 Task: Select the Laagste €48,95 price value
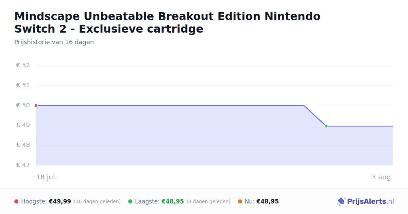173,201
